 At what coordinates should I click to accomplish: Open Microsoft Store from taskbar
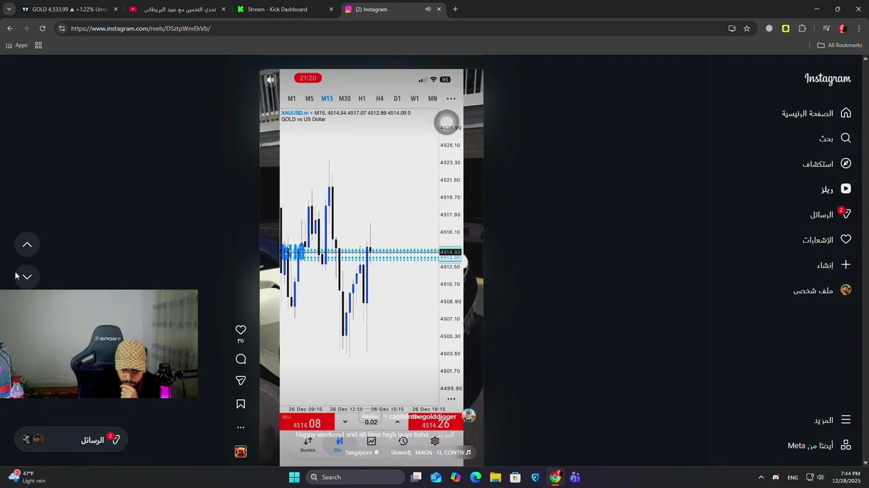(x=515, y=477)
